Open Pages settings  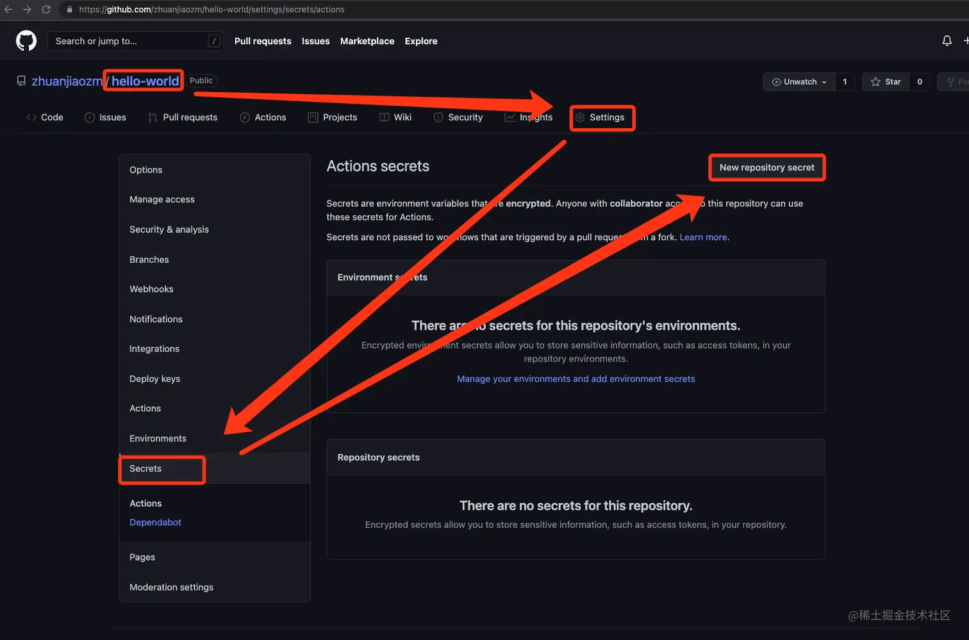(x=215, y=557)
